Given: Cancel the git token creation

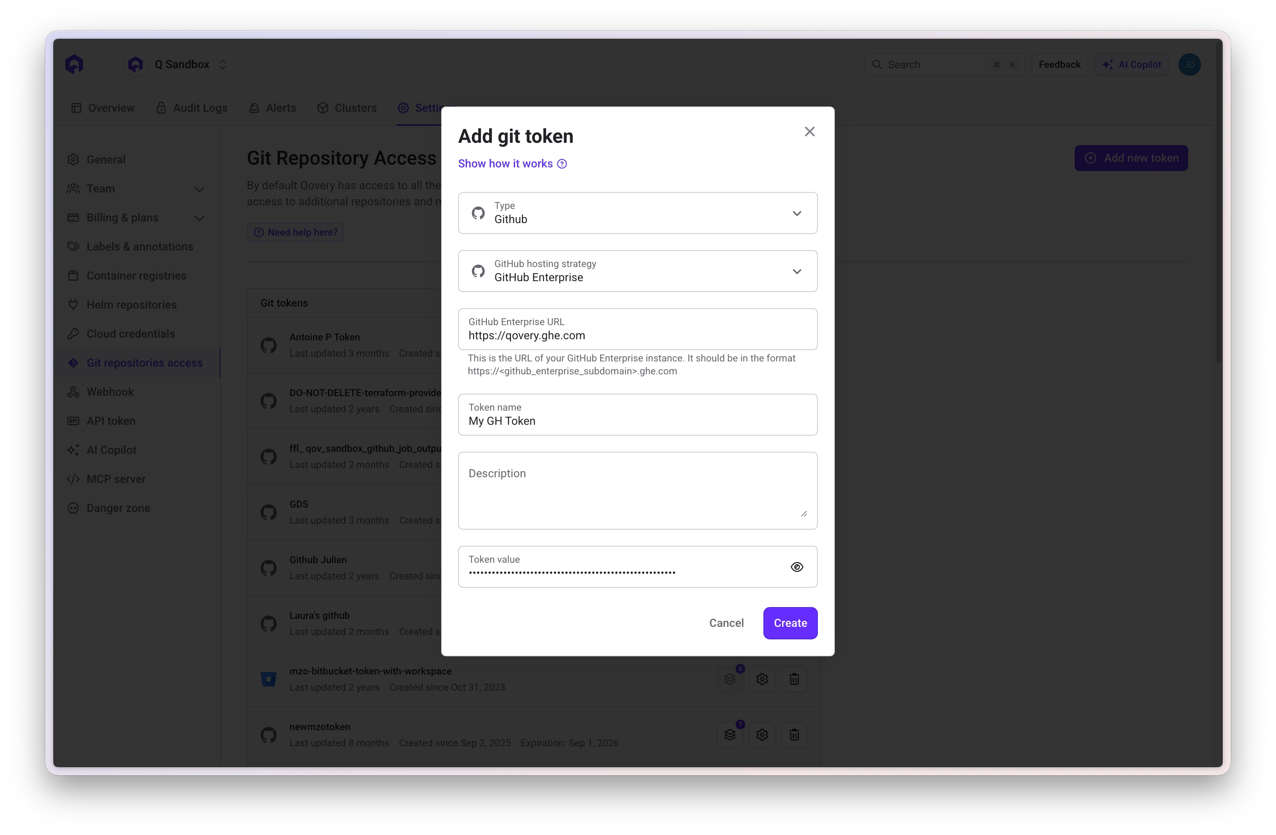Looking at the screenshot, I should tap(726, 623).
